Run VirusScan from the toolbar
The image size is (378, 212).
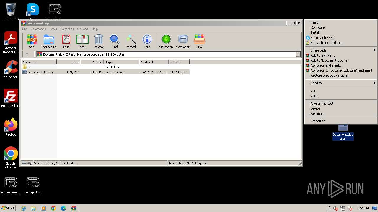click(x=166, y=42)
